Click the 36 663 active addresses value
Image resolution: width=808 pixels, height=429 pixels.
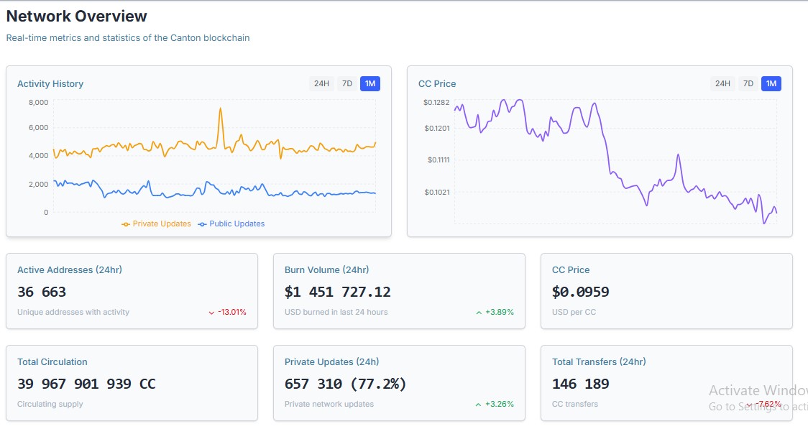42,292
